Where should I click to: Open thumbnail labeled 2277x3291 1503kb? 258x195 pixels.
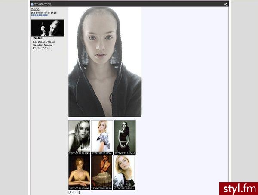tap(79, 173)
